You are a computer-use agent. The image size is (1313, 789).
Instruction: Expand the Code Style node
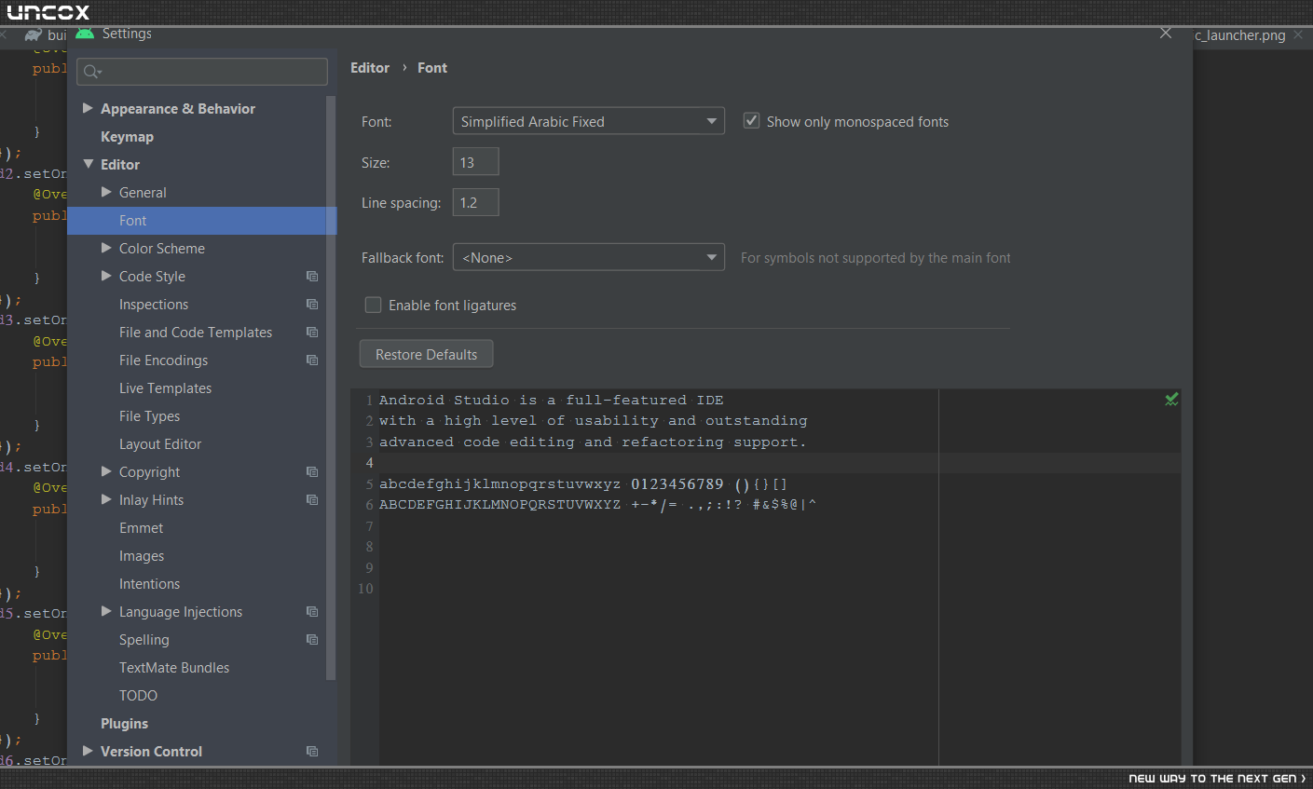coord(106,276)
